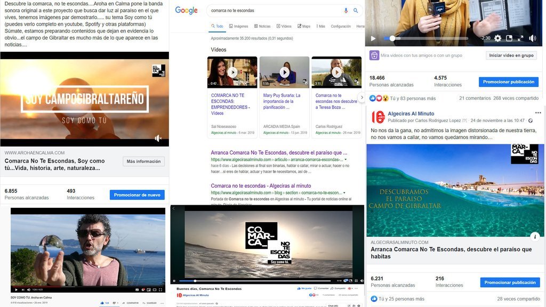
Task: Open the 21 comentarios link
Action: 475,98
